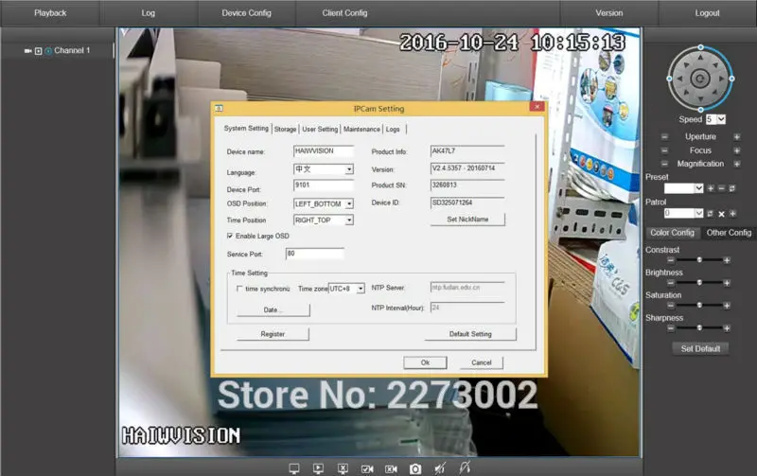Increase Focus with the plus button
The width and height of the screenshot is (757, 476).
[x=737, y=150]
